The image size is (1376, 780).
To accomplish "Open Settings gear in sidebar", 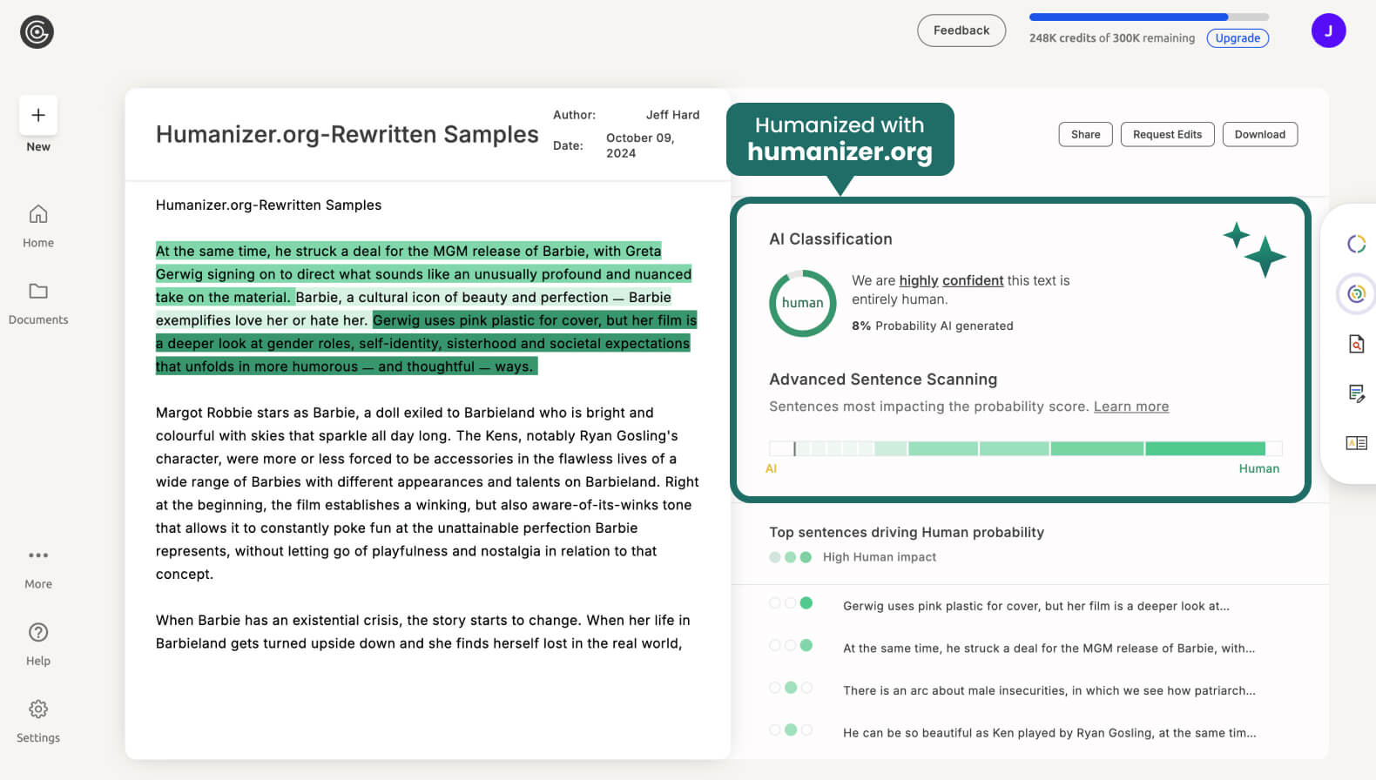I will 38,721.
